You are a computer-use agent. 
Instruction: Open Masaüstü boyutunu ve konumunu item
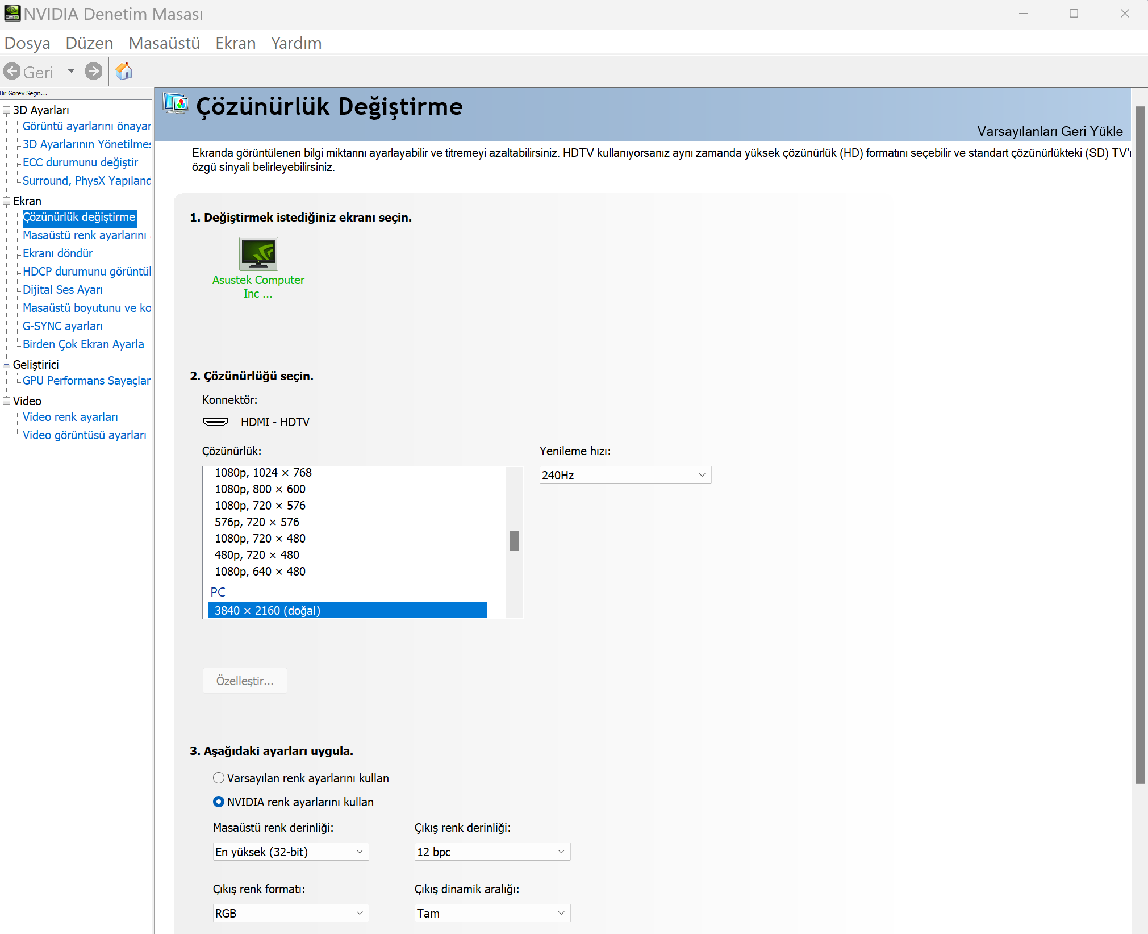tap(87, 308)
